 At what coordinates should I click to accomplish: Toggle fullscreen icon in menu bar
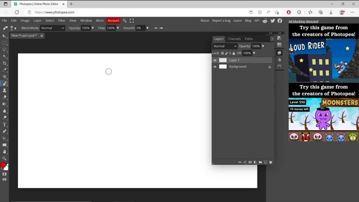132,21
